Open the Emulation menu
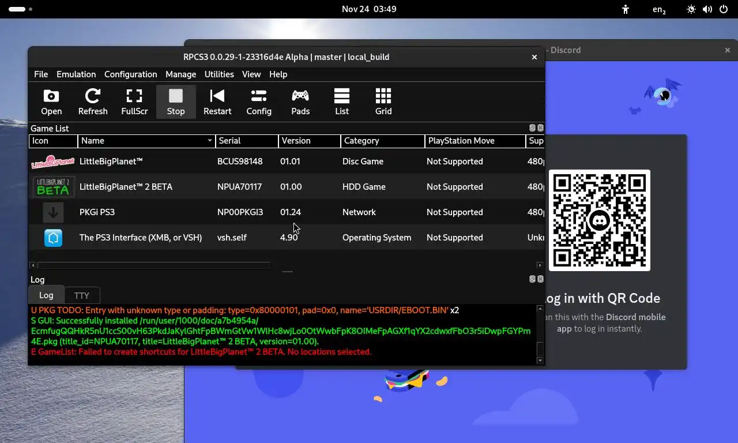This screenshot has height=443, width=738. [76, 74]
